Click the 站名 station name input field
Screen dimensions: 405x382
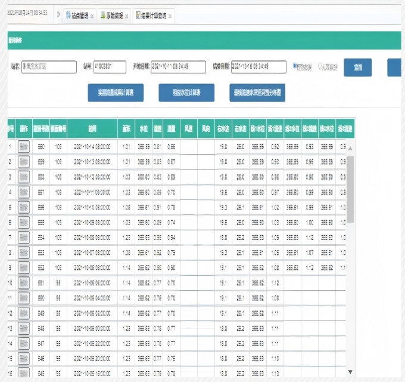pos(49,66)
